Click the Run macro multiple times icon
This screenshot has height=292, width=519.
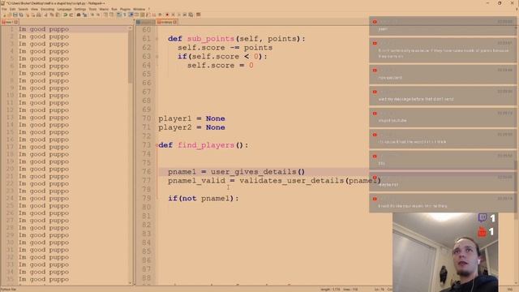[x=184, y=15]
